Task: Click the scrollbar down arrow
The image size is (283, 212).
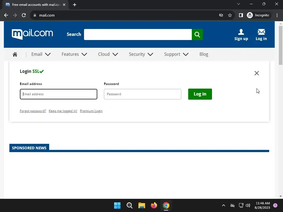Action: [x=281, y=196]
